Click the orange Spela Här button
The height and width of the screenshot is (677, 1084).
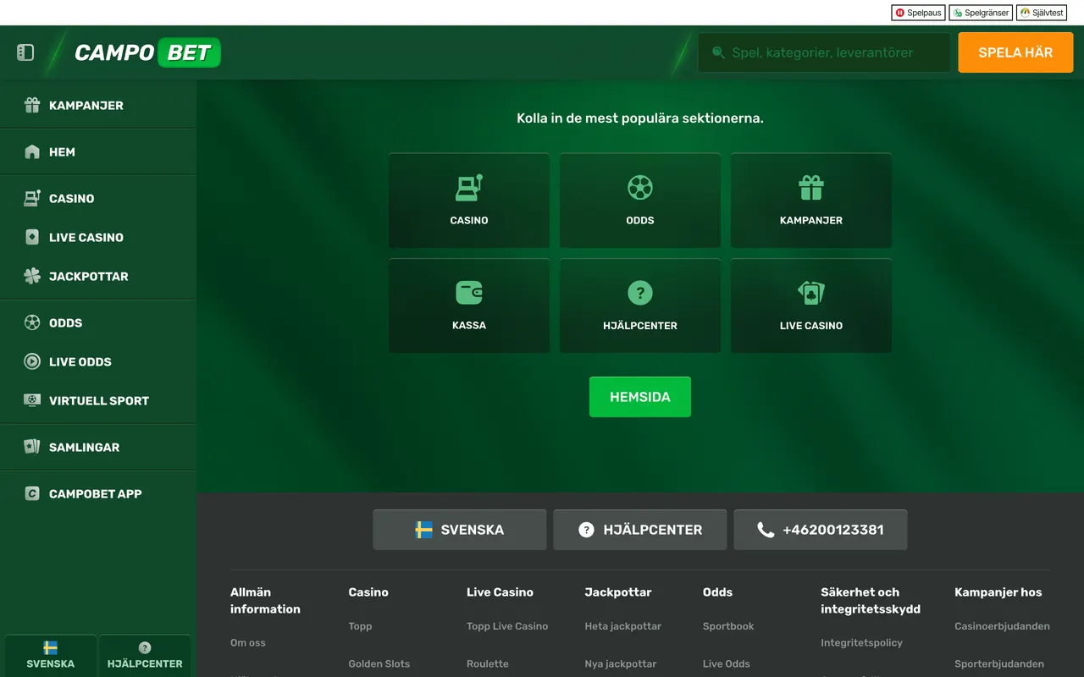pos(1015,52)
